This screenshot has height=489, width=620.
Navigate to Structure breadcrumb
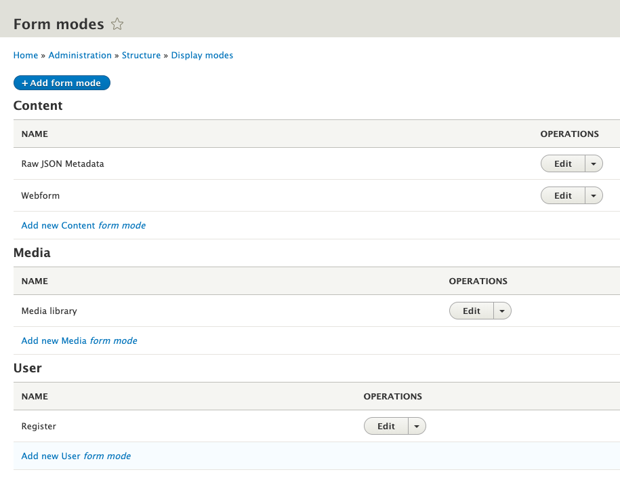tap(141, 56)
